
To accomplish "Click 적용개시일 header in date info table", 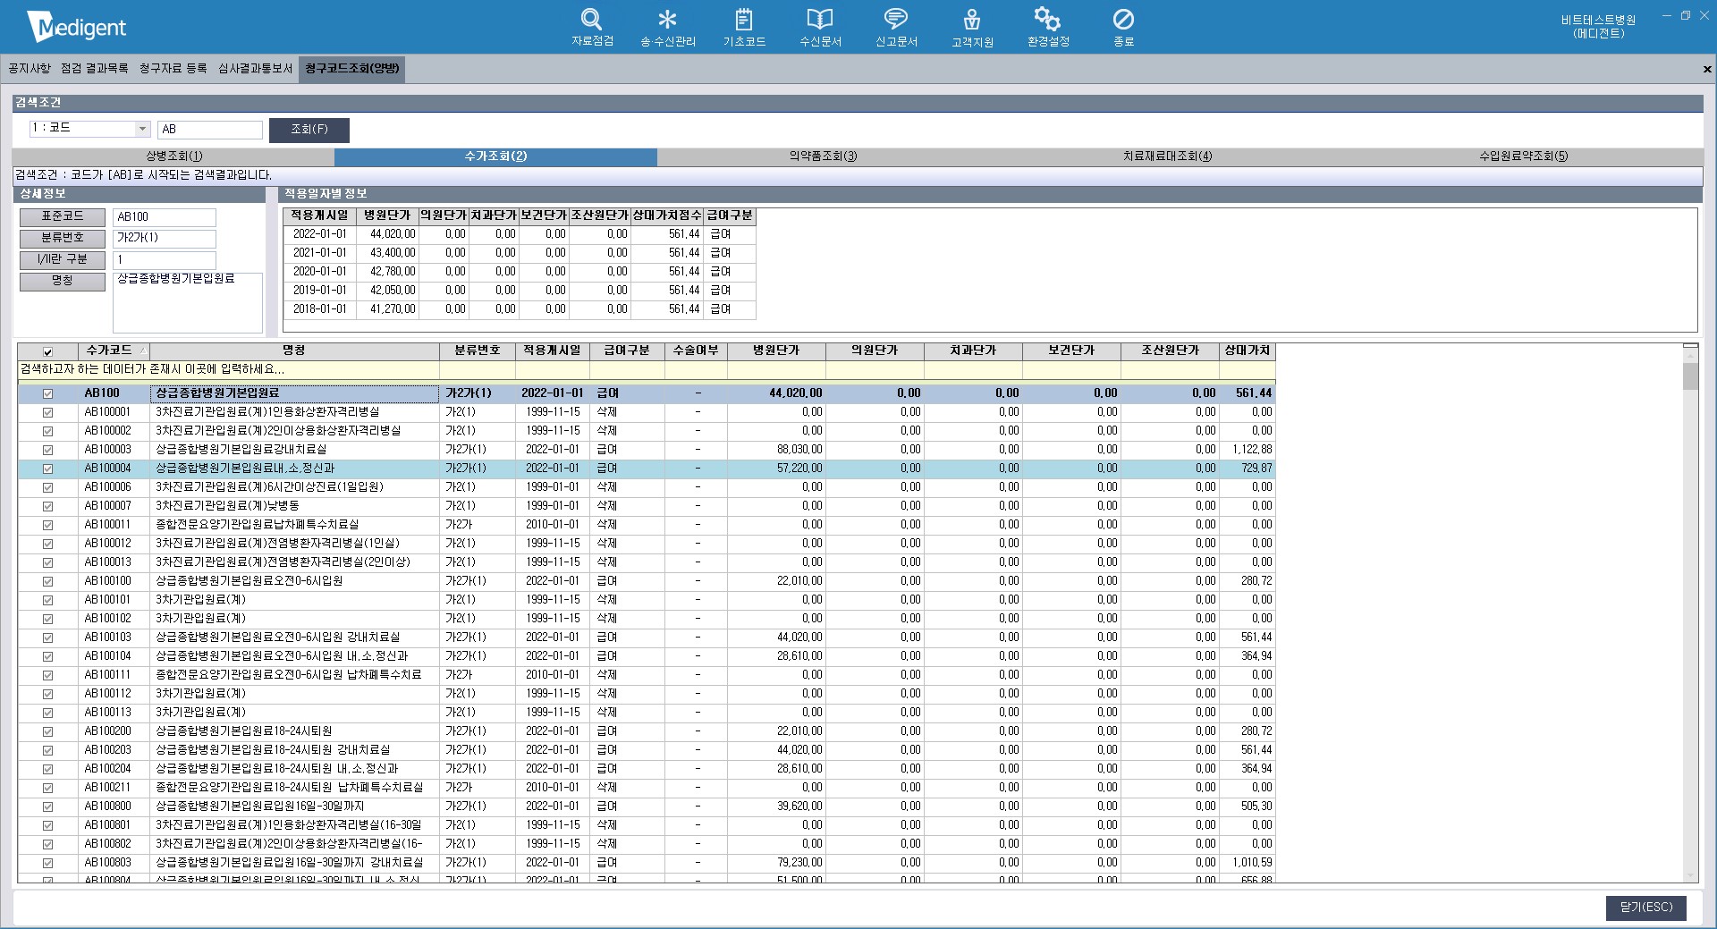I will click(x=319, y=215).
